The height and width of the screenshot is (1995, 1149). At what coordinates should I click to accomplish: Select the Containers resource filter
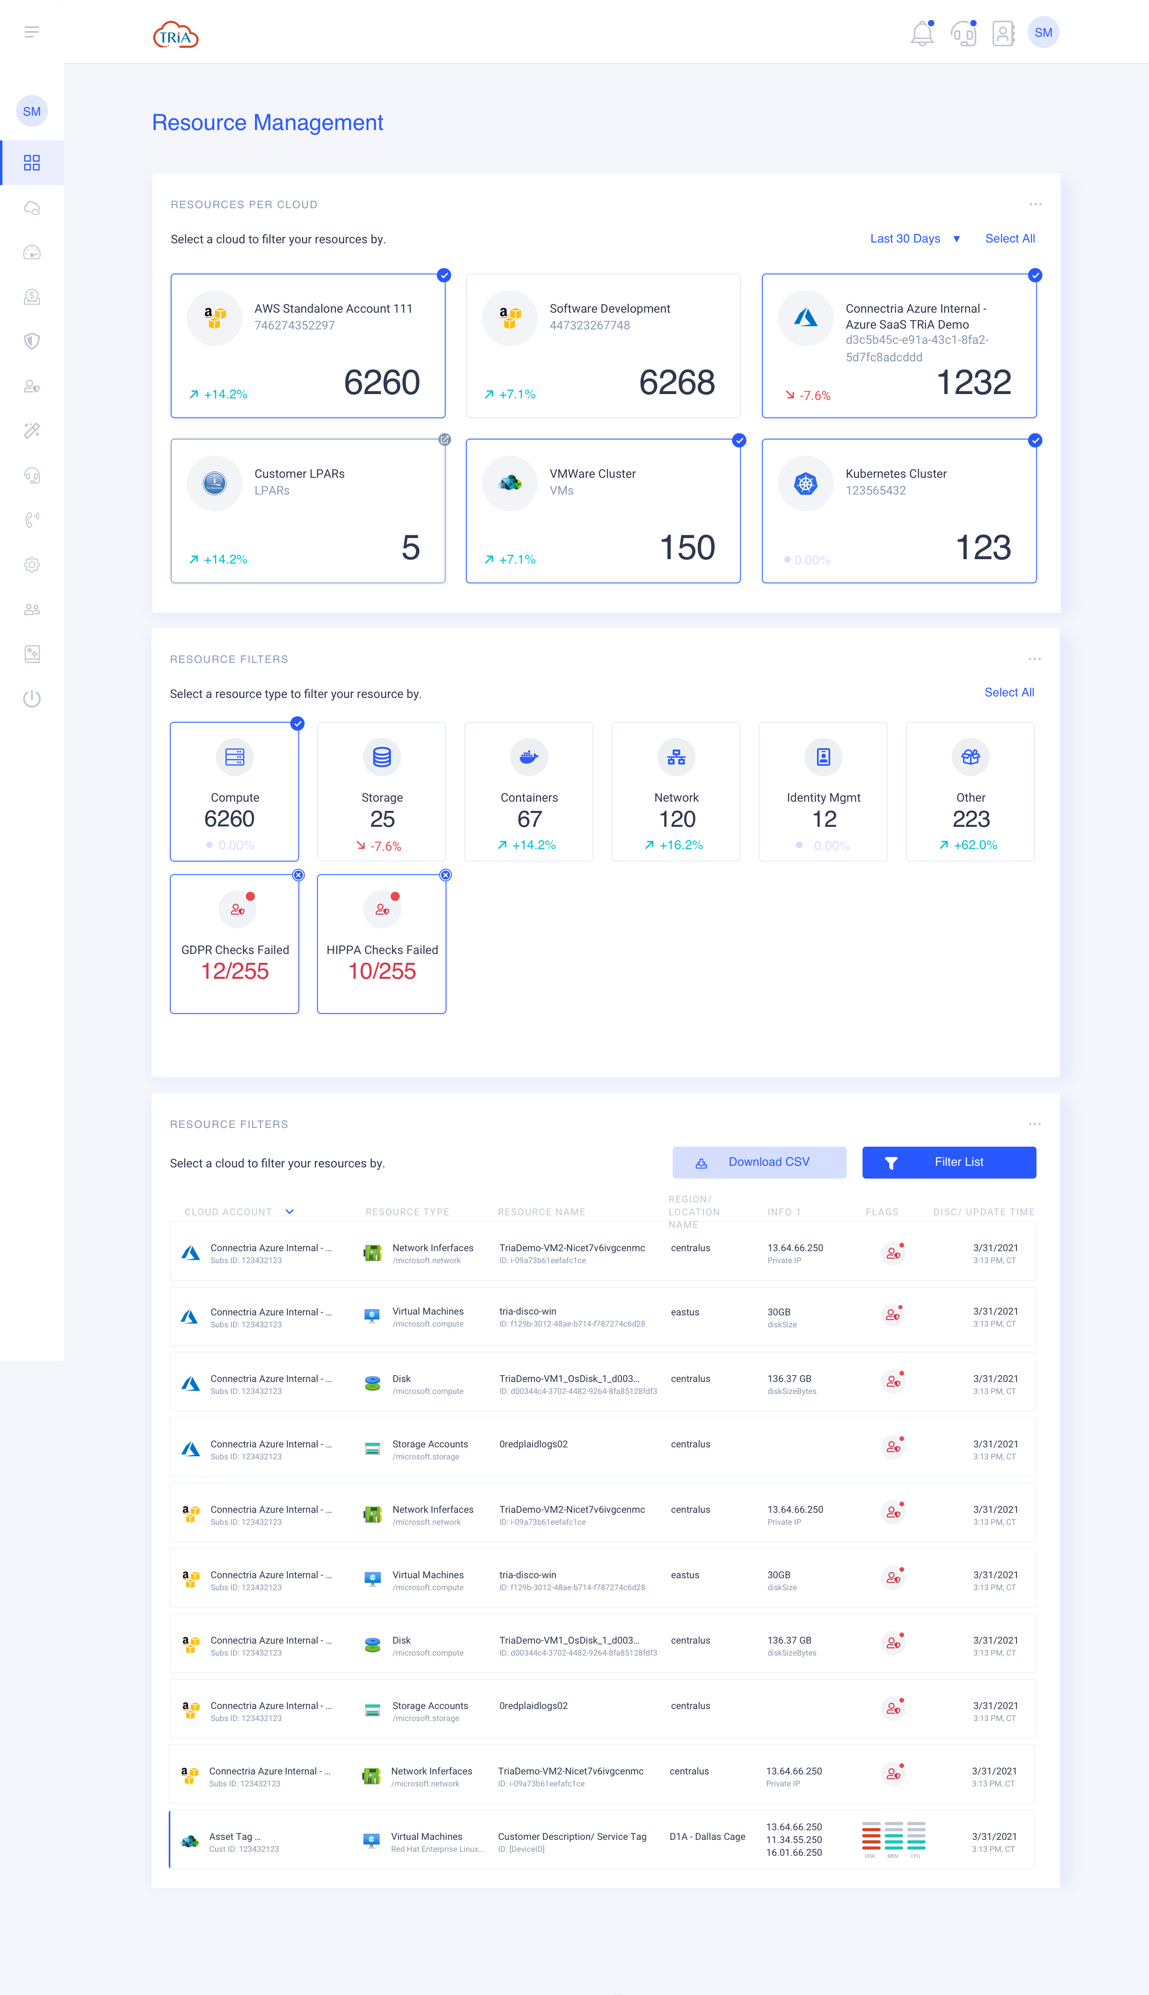[x=529, y=791]
